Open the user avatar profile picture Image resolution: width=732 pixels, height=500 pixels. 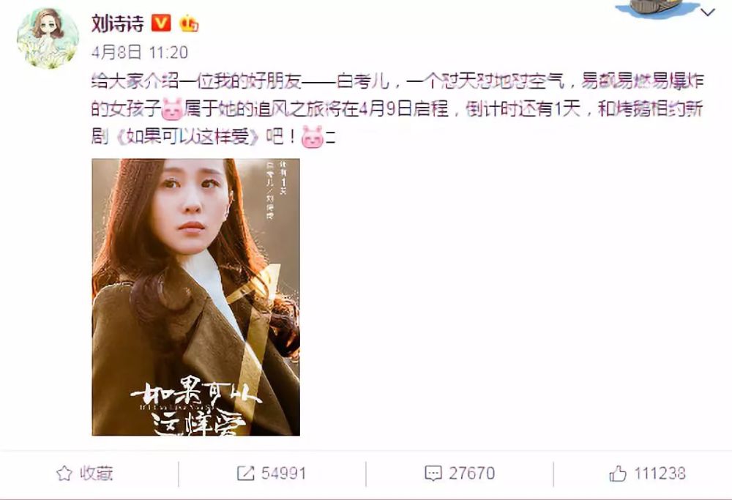(x=48, y=39)
